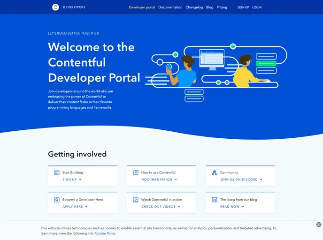Visit the Blog from the top navigation
323x240 pixels.
tap(210, 7)
